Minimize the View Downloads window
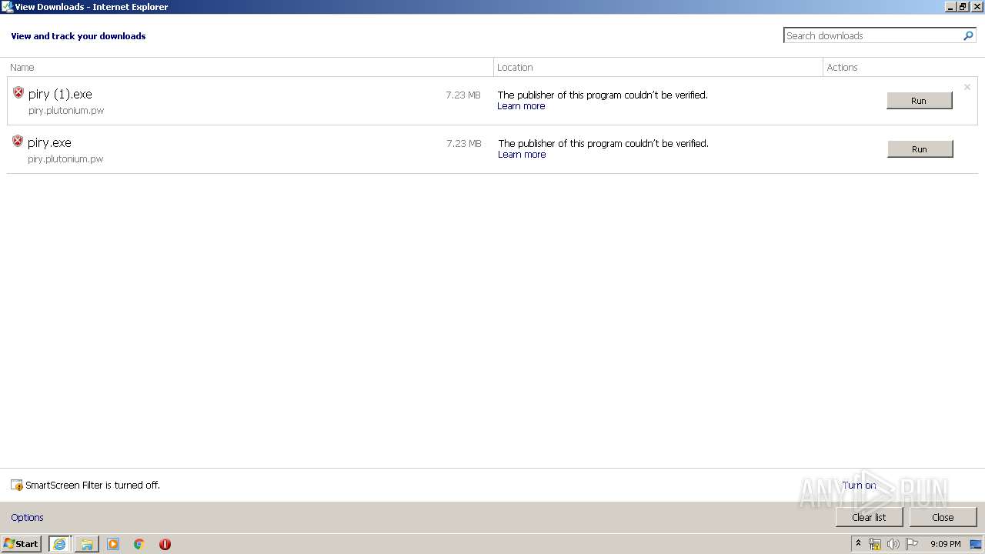 point(950,7)
